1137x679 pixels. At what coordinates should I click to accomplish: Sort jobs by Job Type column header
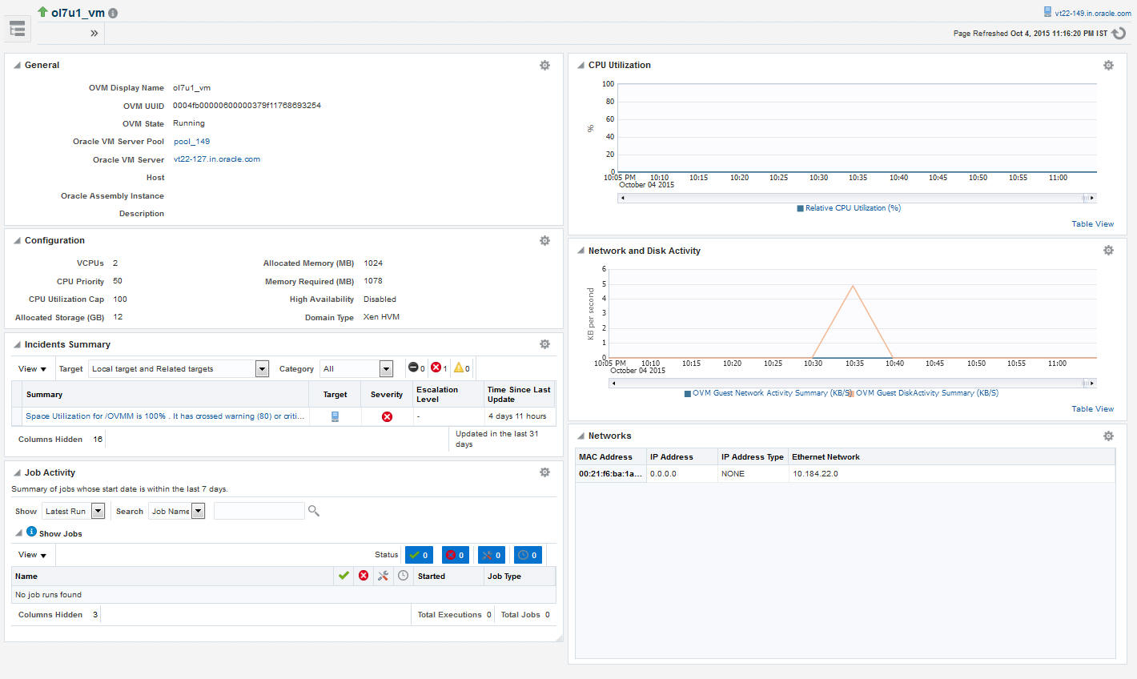point(520,576)
